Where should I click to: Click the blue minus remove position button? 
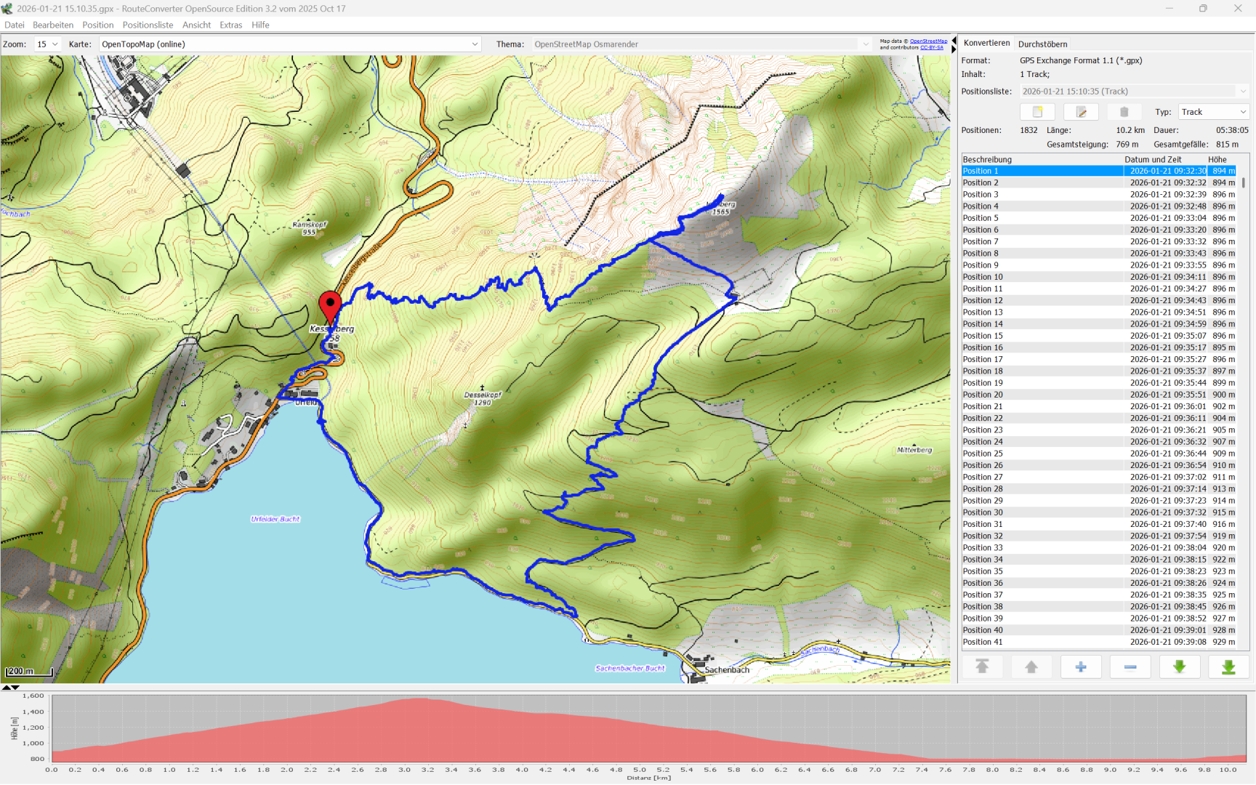(x=1130, y=667)
